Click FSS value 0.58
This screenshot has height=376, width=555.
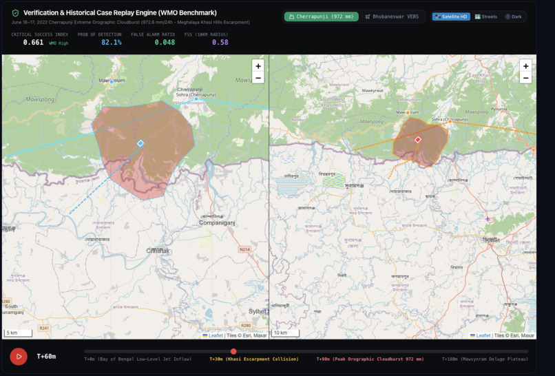point(220,43)
